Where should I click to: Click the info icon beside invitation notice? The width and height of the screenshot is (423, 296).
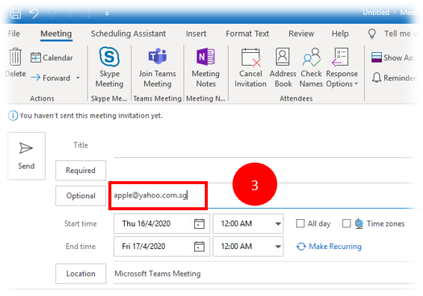pos(13,116)
